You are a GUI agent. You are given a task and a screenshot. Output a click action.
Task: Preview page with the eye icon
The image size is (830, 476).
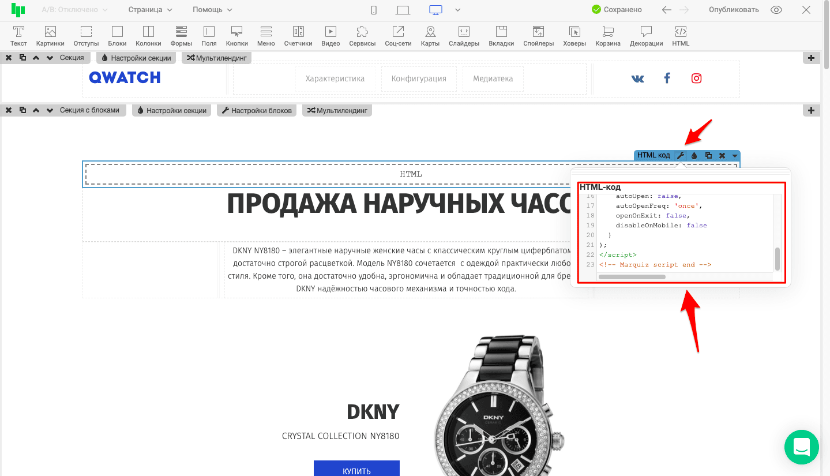coord(776,10)
